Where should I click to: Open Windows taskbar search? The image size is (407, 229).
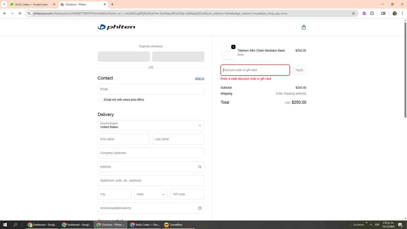tap(15, 225)
